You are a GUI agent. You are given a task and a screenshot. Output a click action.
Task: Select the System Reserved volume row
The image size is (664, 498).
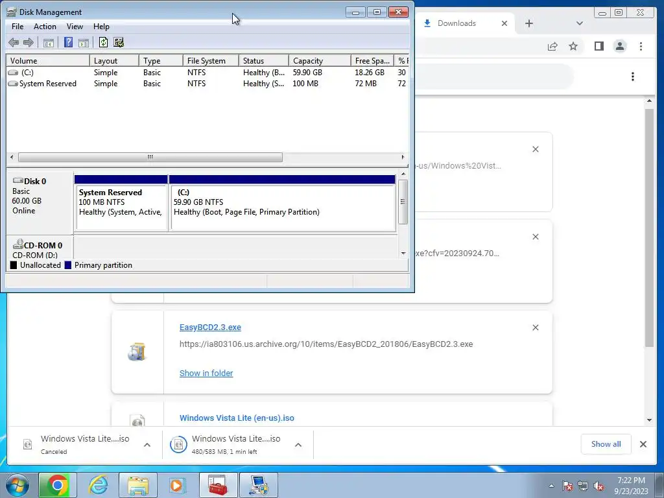[207, 84]
